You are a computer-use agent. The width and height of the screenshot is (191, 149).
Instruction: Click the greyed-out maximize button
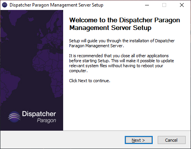point(164,5)
